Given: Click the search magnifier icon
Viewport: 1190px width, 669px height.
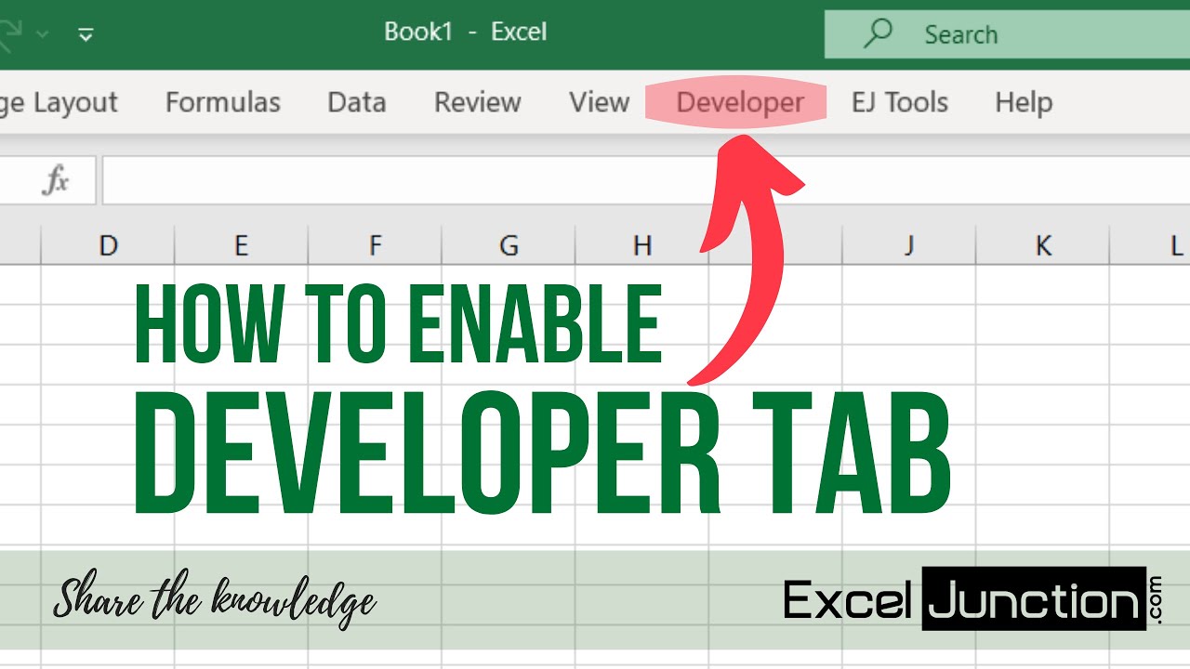Looking at the screenshot, I should click(878, 33).
